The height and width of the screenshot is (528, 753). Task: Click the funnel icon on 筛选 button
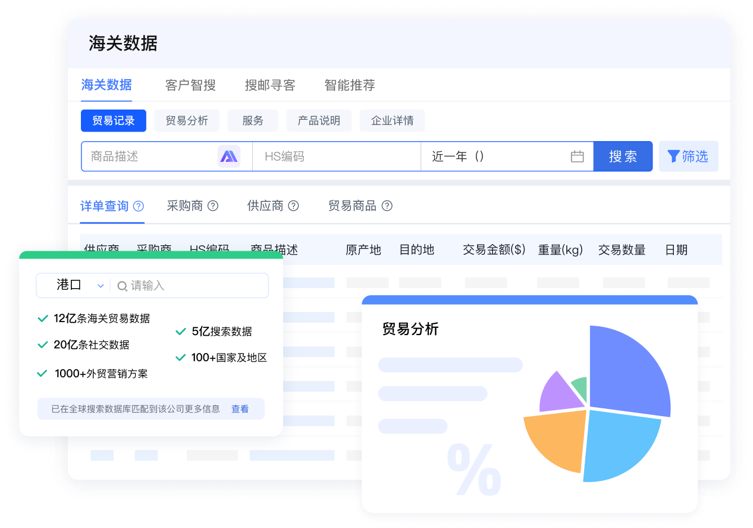(x=673, y=157)
